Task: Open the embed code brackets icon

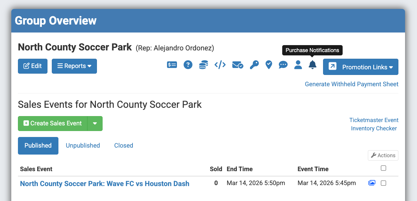Action: 220,65
